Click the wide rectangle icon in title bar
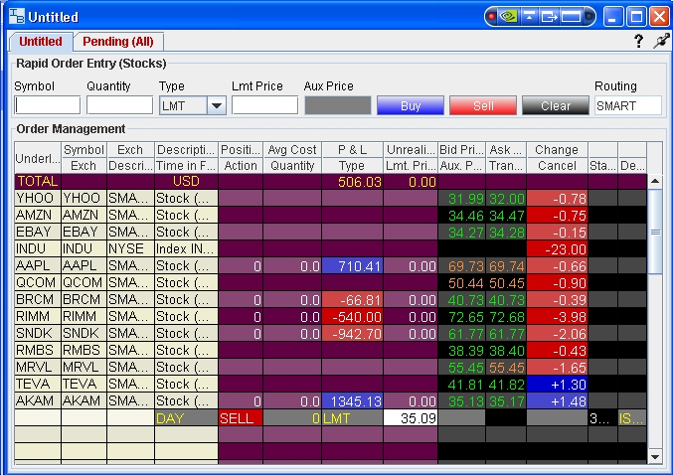This screenshot has height=475, width=673. point(571,17)
